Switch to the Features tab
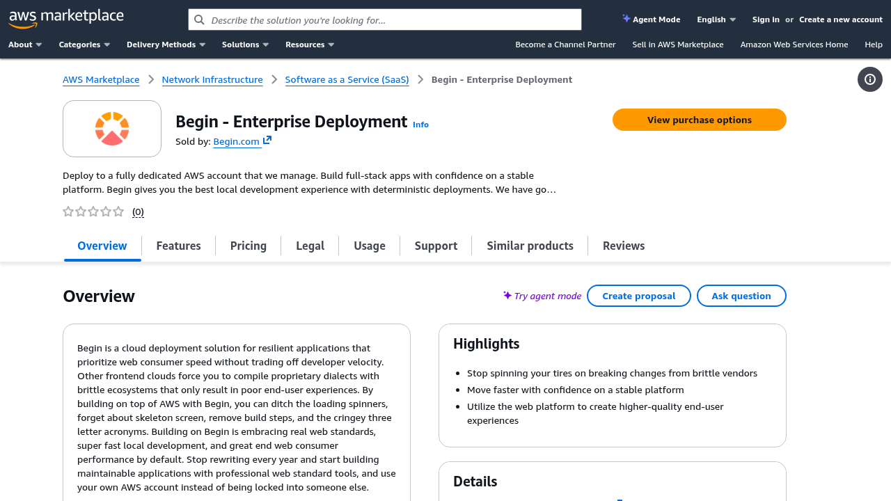The height and width of the screenshot is (501, 891). (x=179, y=246)
